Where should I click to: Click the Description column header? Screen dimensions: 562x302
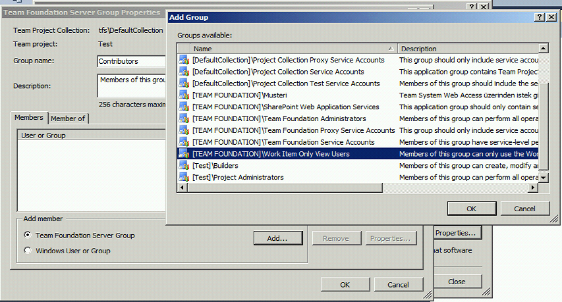(468, 49)
